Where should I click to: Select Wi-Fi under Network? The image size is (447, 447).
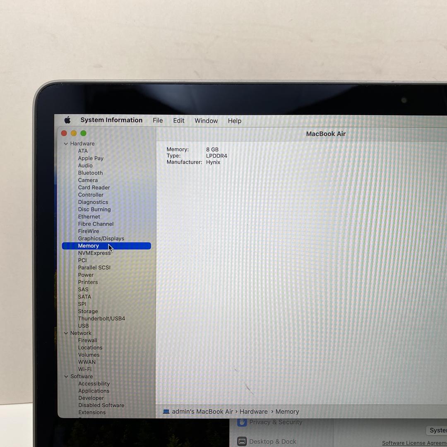(85, 369)
